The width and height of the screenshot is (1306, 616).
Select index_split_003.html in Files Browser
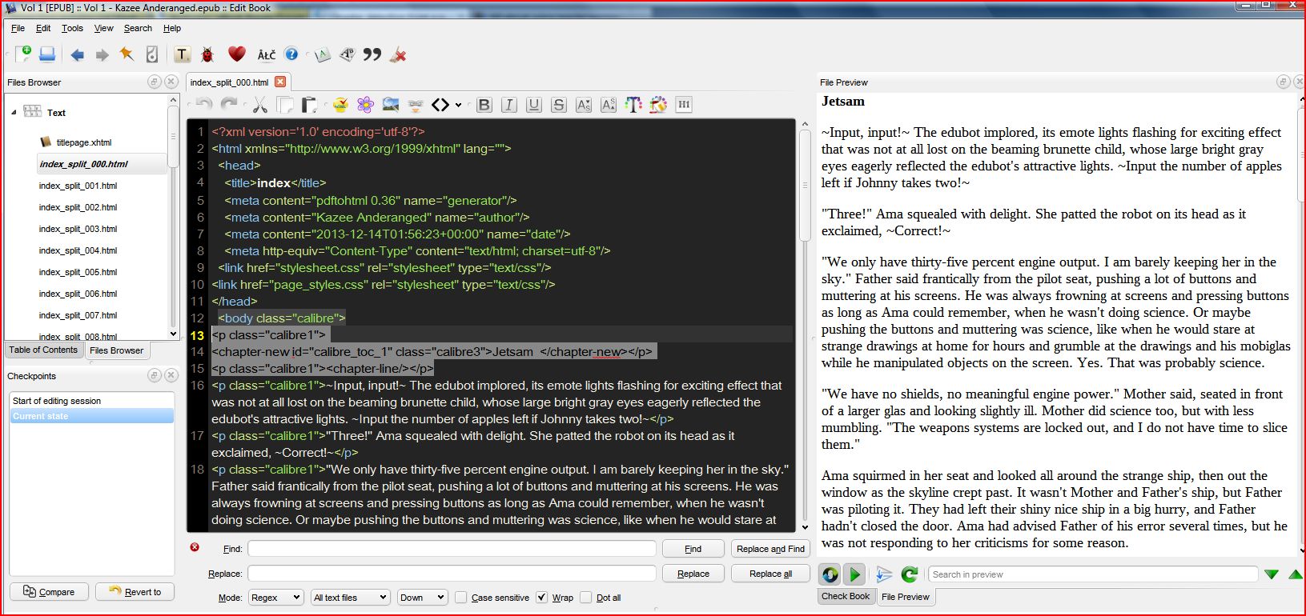(x=78, y=229)
